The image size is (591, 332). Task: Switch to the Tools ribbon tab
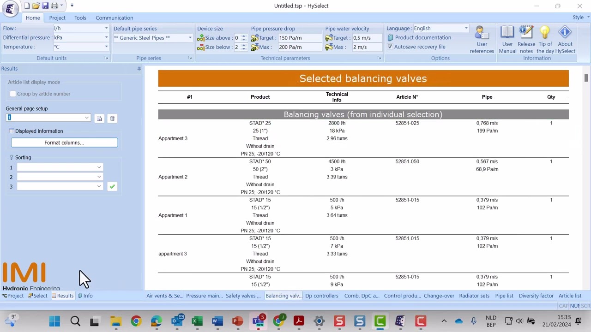click(80, 18)
